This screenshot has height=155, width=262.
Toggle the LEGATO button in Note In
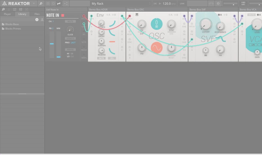tap(70, 38)
